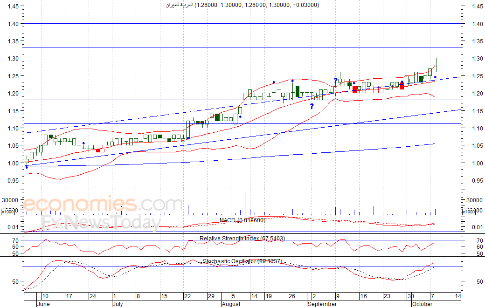The height and width of the screenshot is (307, 485).
Task: Click 1.10 on the right price axis
Action: [x=478, y=128]
